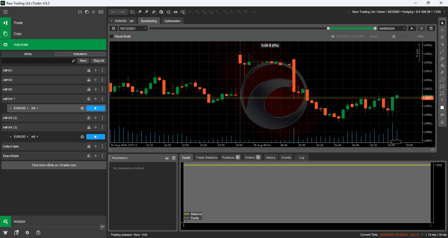The height and width of the screenshot is (238, 448).
Task: Expand the account selector dropdown arrow
Action: [x=444, y=12]
